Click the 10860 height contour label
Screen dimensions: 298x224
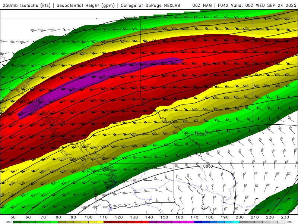[207, 166]
